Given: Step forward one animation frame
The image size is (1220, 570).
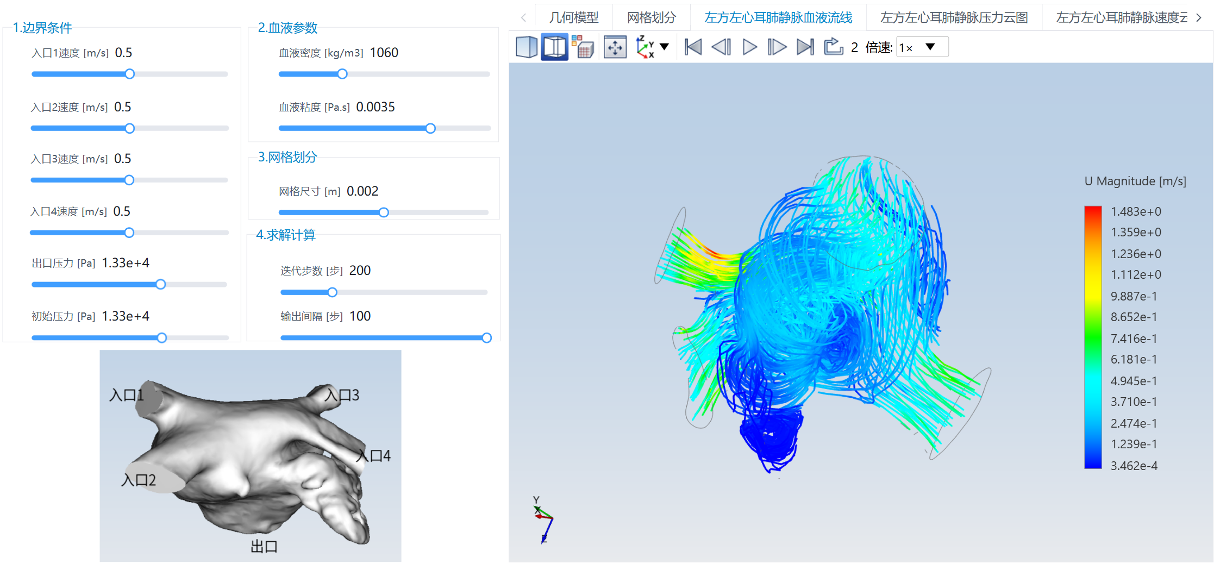Looking at the screenshot, I should [x=777, y=47].
